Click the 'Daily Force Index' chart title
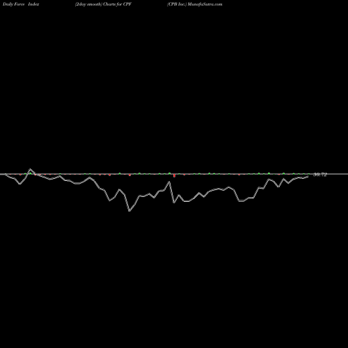Screen dimensions: 348x348 [x=21, y=4]
